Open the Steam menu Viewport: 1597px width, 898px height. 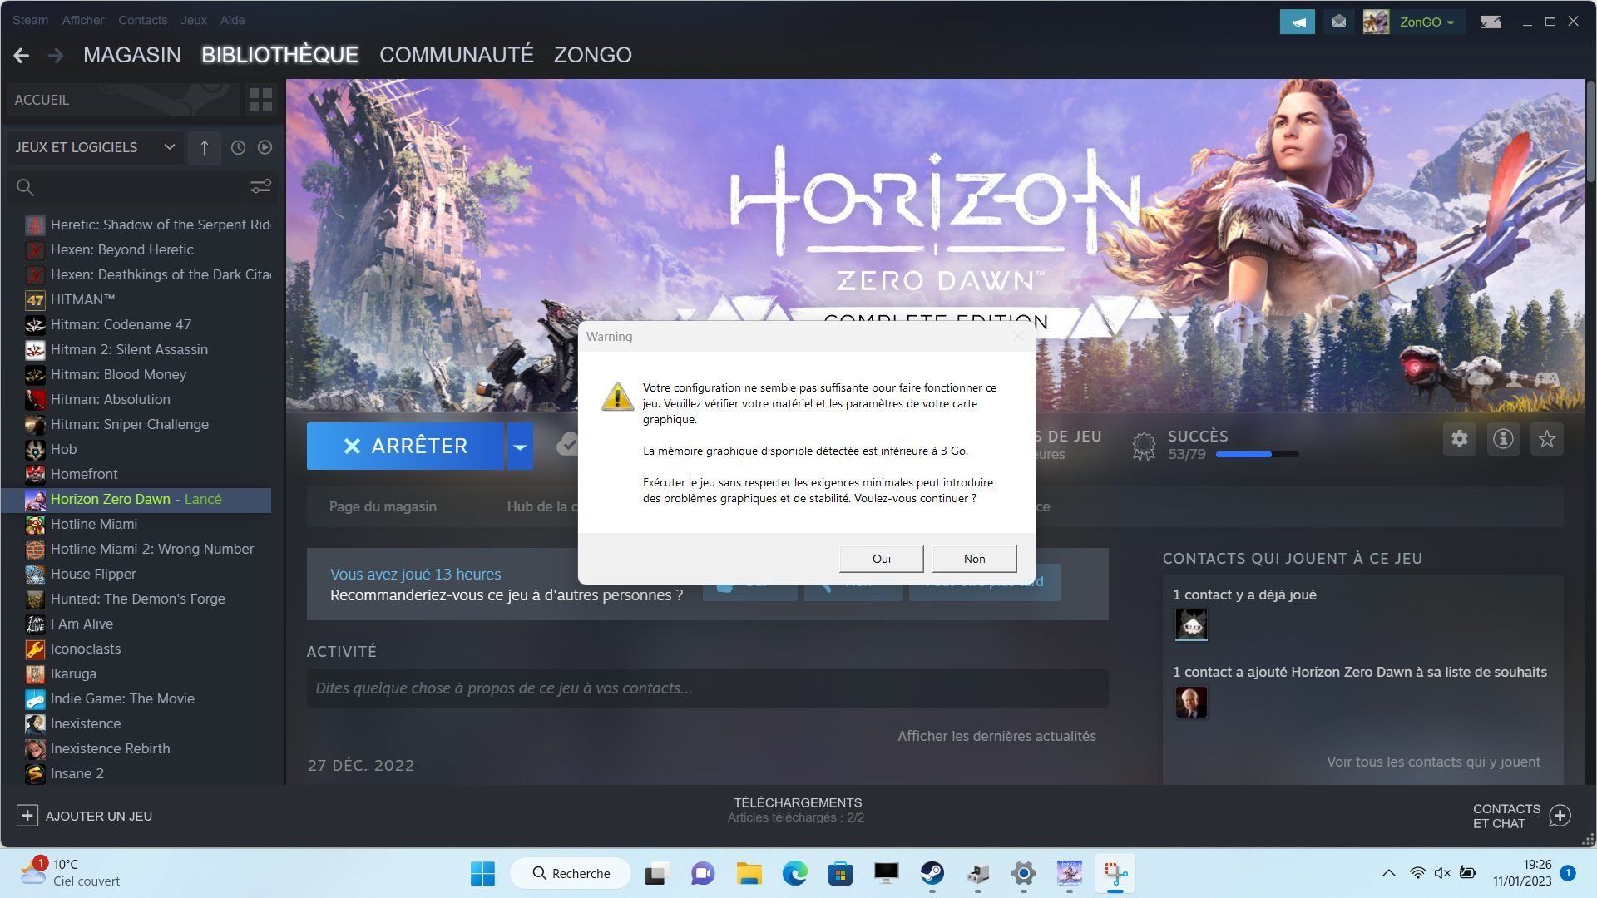(x=30, y=20)
